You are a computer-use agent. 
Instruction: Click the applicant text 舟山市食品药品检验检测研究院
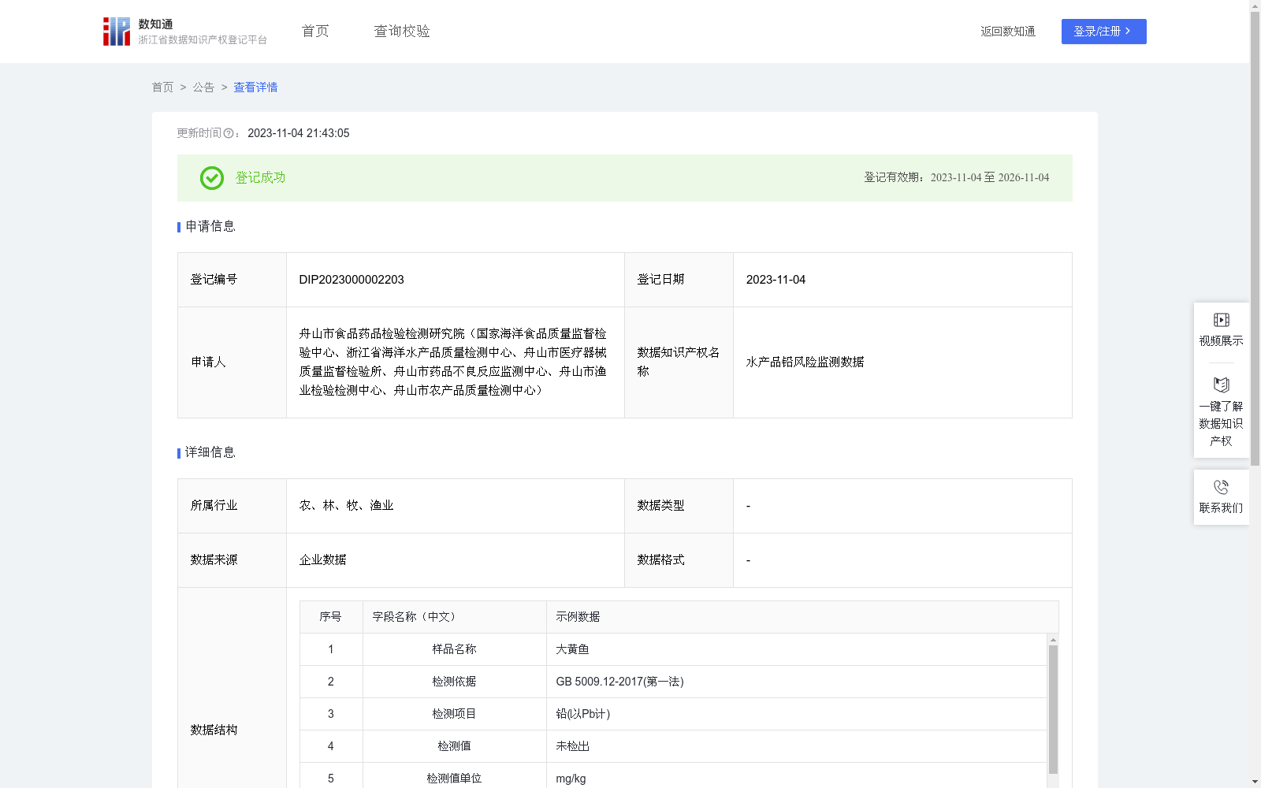(381, 334)
